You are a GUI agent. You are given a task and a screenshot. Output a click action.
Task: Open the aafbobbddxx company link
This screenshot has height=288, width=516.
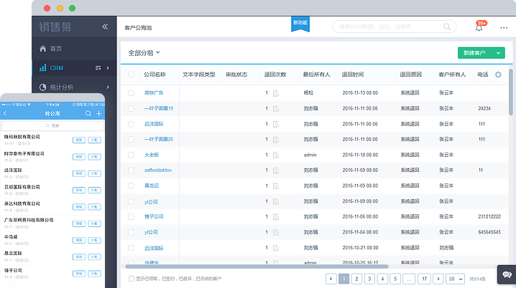(158, 171)
